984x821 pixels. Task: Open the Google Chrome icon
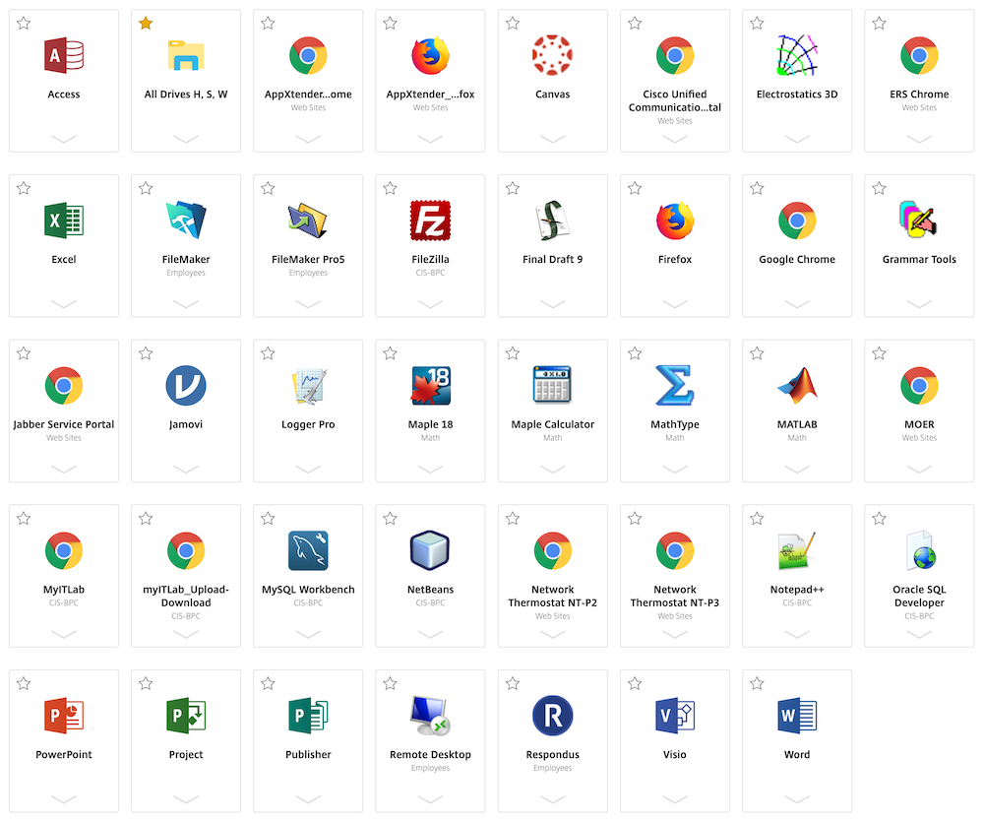797,221
